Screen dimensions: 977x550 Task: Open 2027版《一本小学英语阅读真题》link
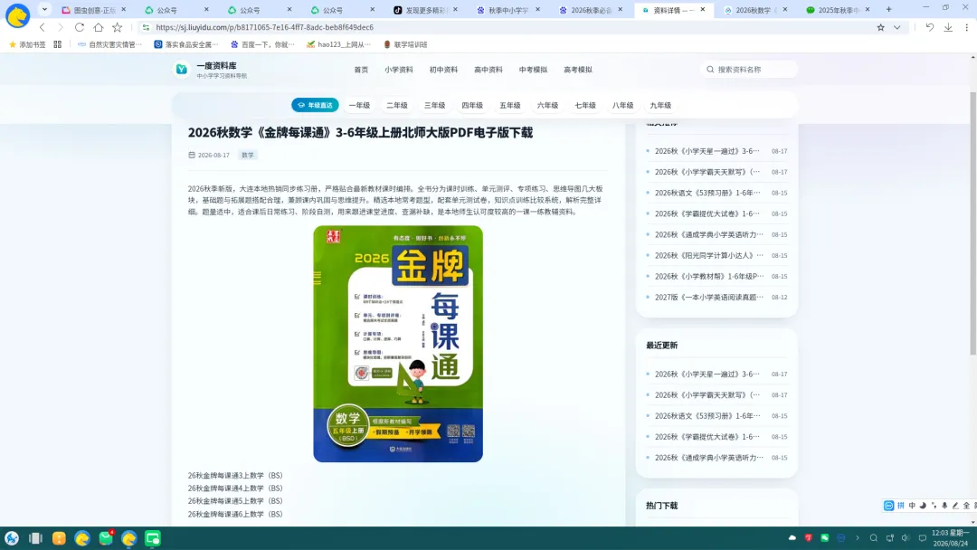coord(709,297)
